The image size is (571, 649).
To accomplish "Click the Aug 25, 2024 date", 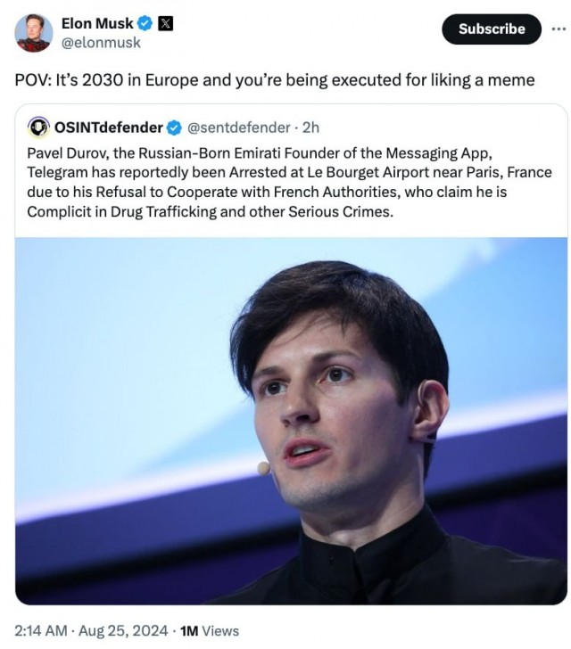I will point(125,630).
